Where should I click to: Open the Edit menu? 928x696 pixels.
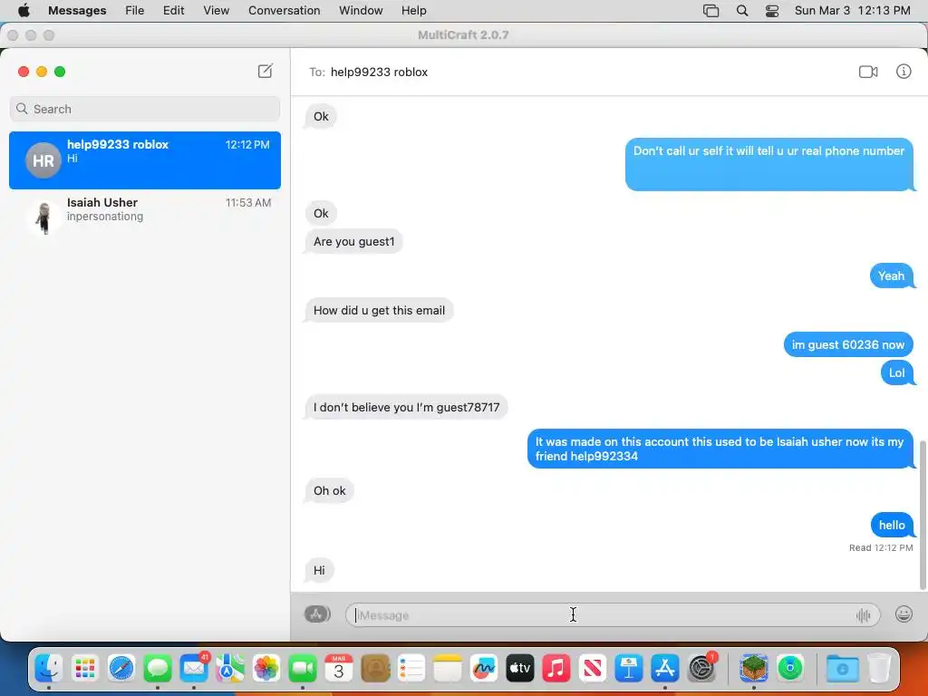[x=173, y=10]
